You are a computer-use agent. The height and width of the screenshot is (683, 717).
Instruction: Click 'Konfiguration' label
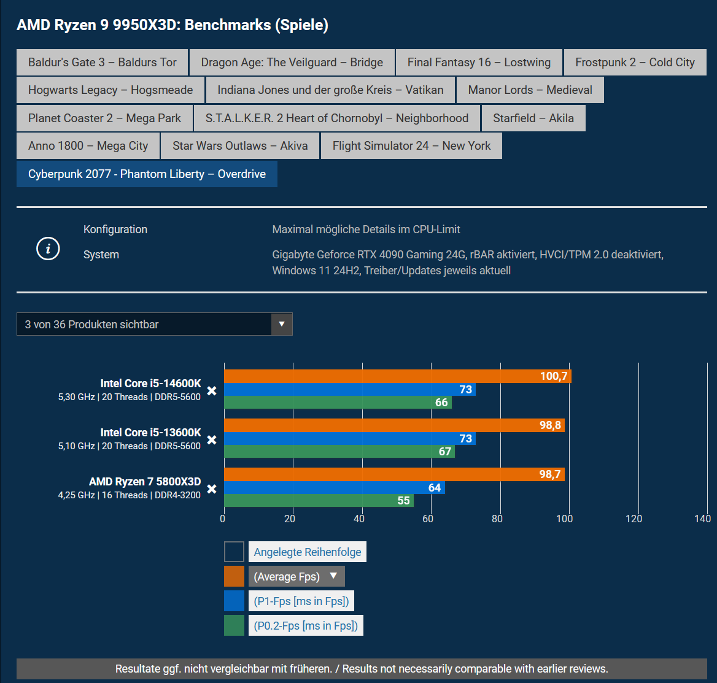pyautogui.click(x=115, y=230)
